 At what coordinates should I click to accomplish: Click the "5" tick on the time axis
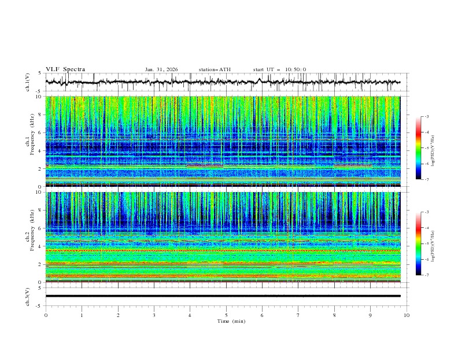(226, 315)
